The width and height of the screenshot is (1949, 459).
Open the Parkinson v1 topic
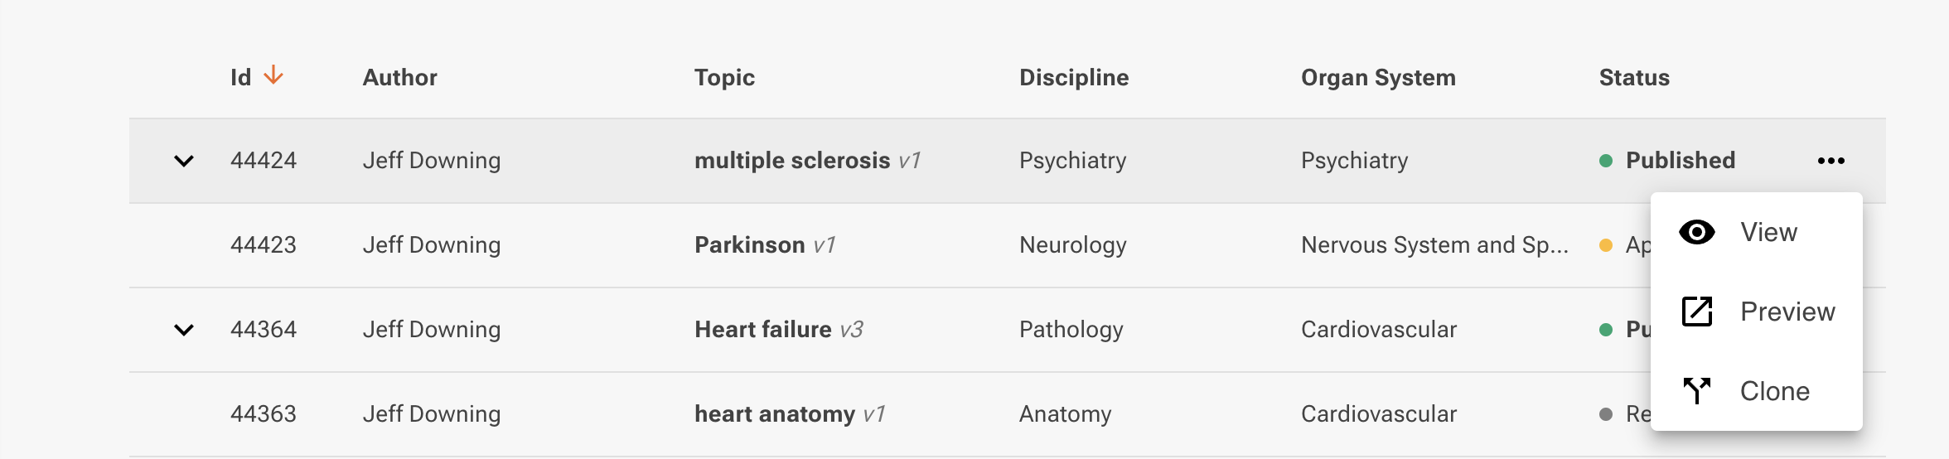coord(750,245)
